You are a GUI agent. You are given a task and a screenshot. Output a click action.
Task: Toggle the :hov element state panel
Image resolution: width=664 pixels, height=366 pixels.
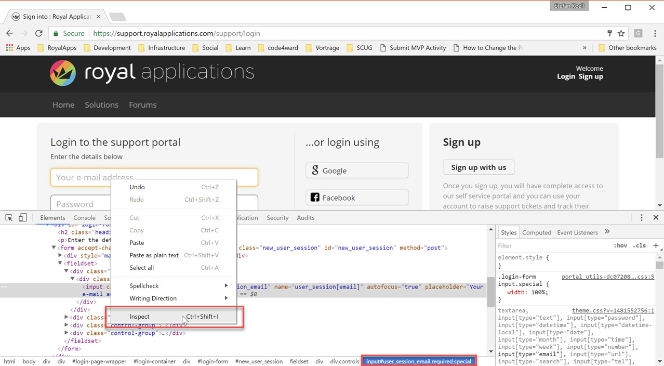[620, 246]
